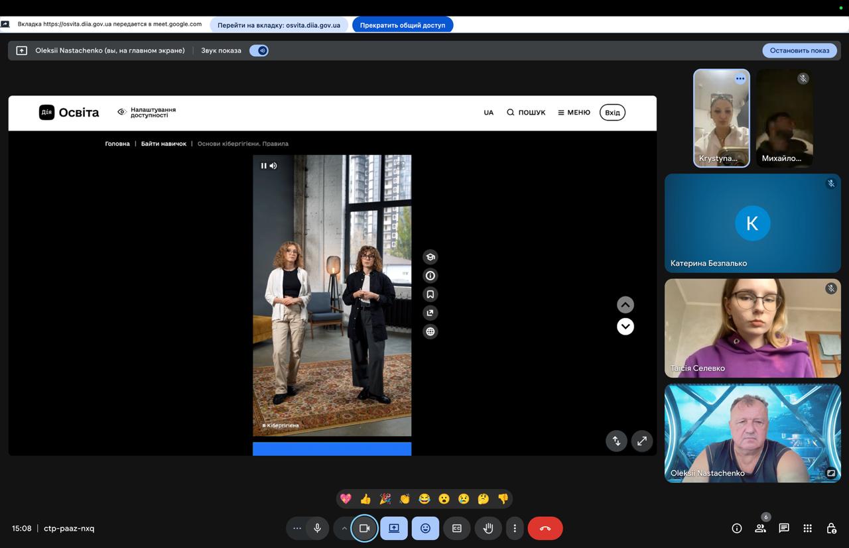Expand audio settings chevron beside camera
The image size is (849, 548).
coord(344,528)
